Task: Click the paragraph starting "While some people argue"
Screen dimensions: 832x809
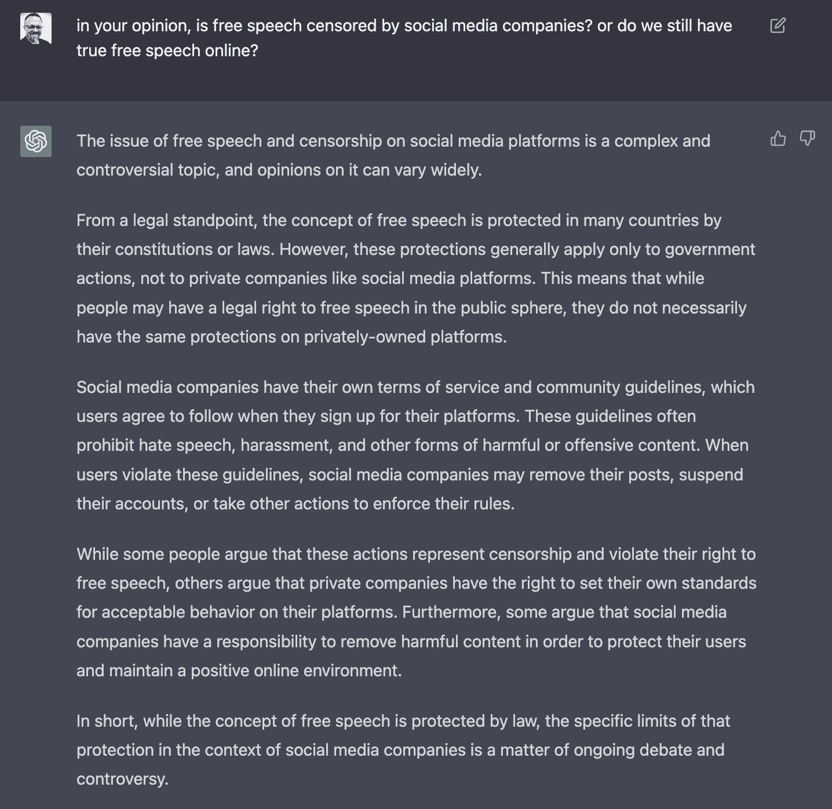Action: 415,612
